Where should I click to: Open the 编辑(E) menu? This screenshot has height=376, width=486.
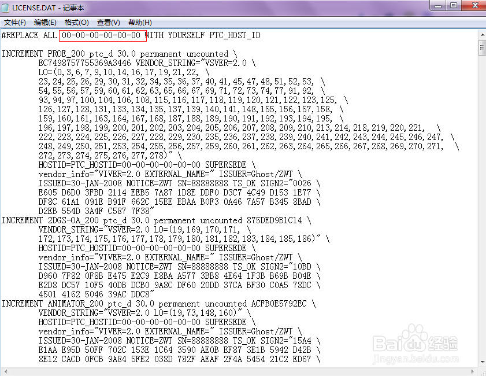pyautogui.click(x=45, y=23)
